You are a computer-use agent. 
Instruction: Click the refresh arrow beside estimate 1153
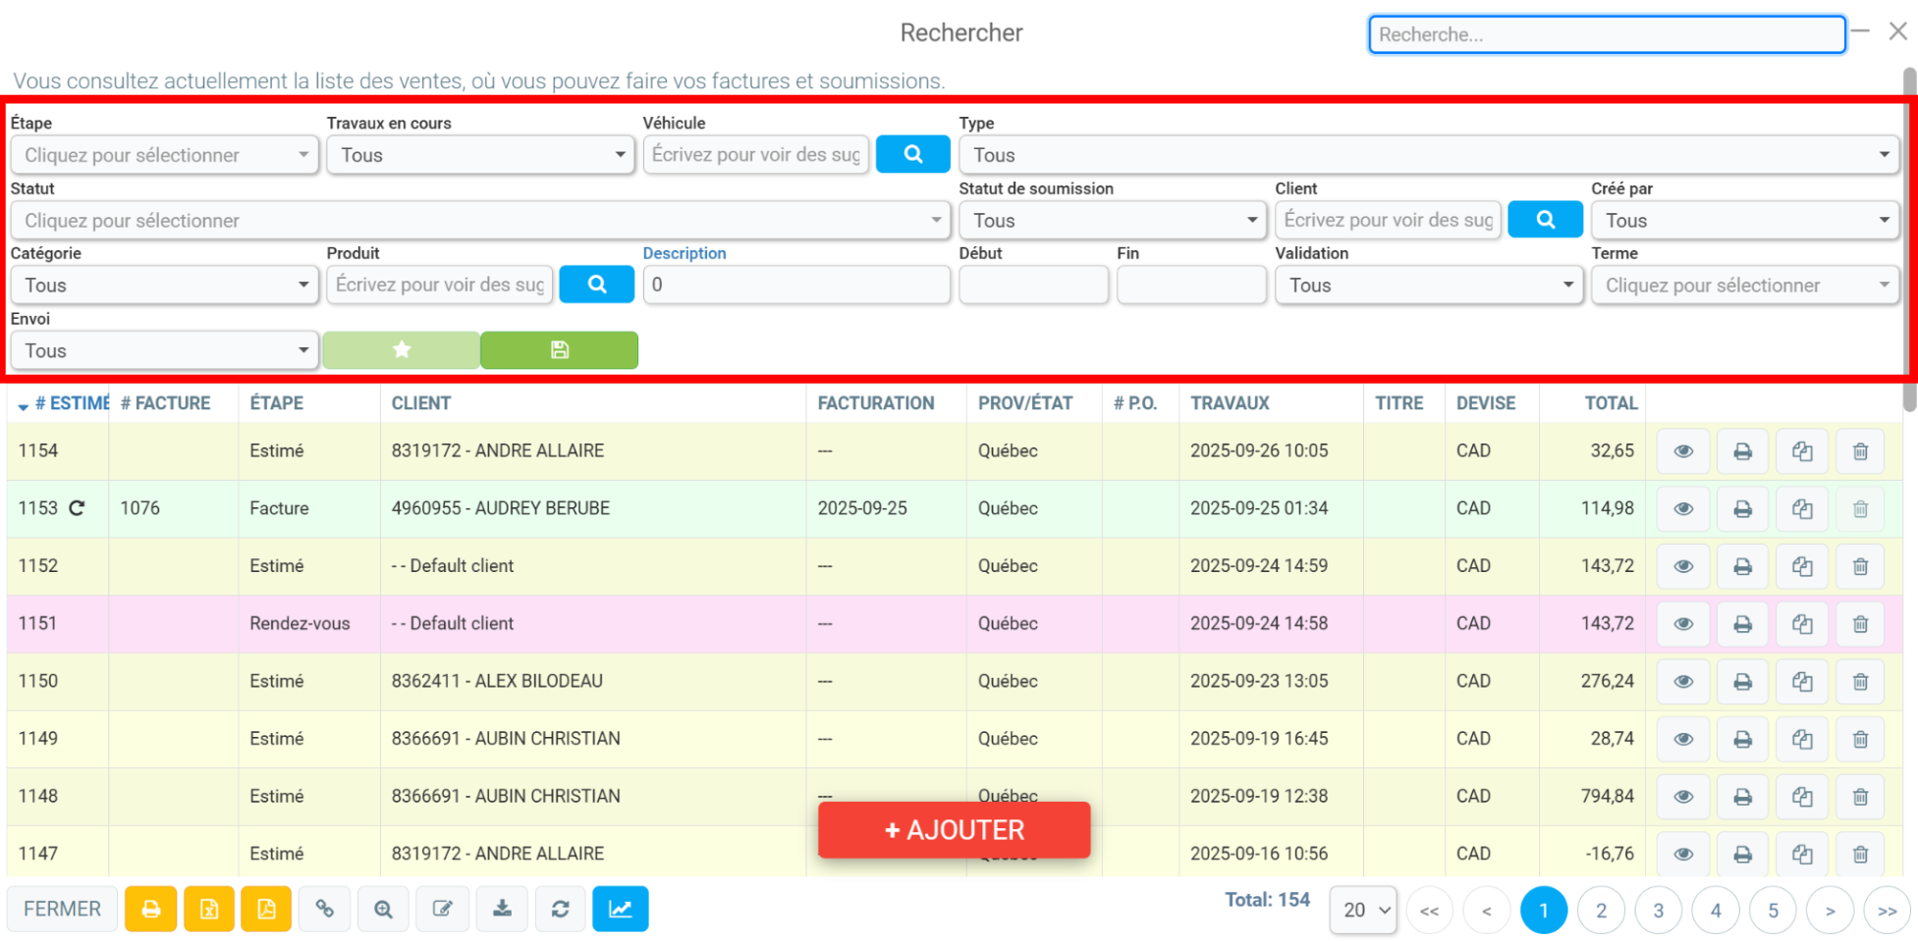[x=77, y=508]
